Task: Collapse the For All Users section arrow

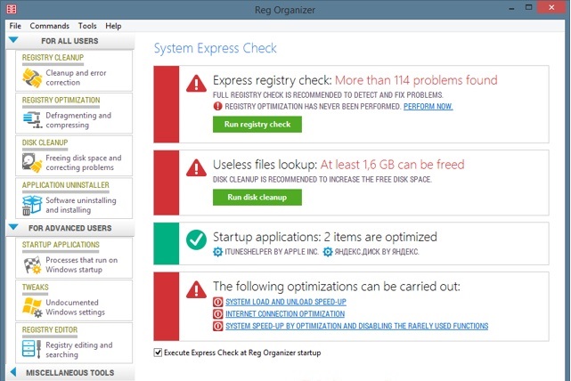Action: (13, 40)
